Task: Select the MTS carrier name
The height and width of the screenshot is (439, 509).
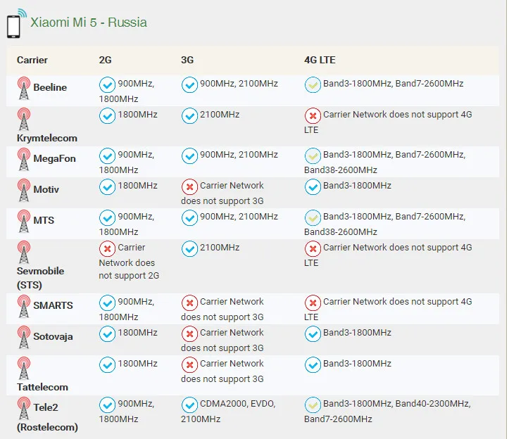Action: (44, 220)
